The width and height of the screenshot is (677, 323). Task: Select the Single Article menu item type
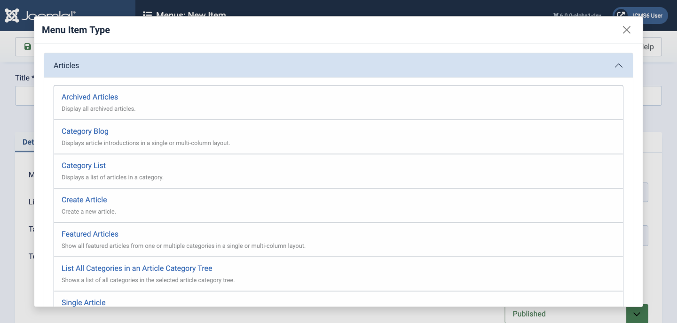(83, 302)
